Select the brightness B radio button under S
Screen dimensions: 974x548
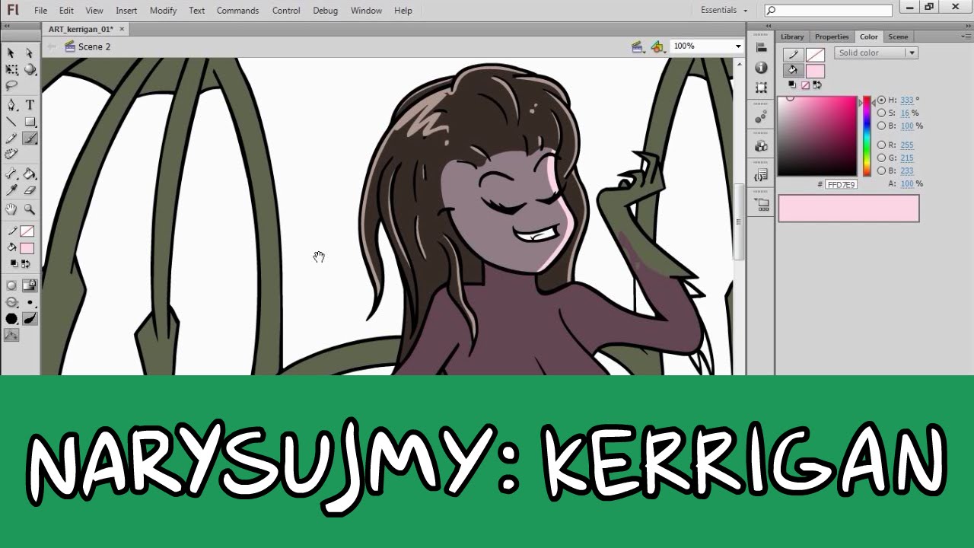(882, 126)
